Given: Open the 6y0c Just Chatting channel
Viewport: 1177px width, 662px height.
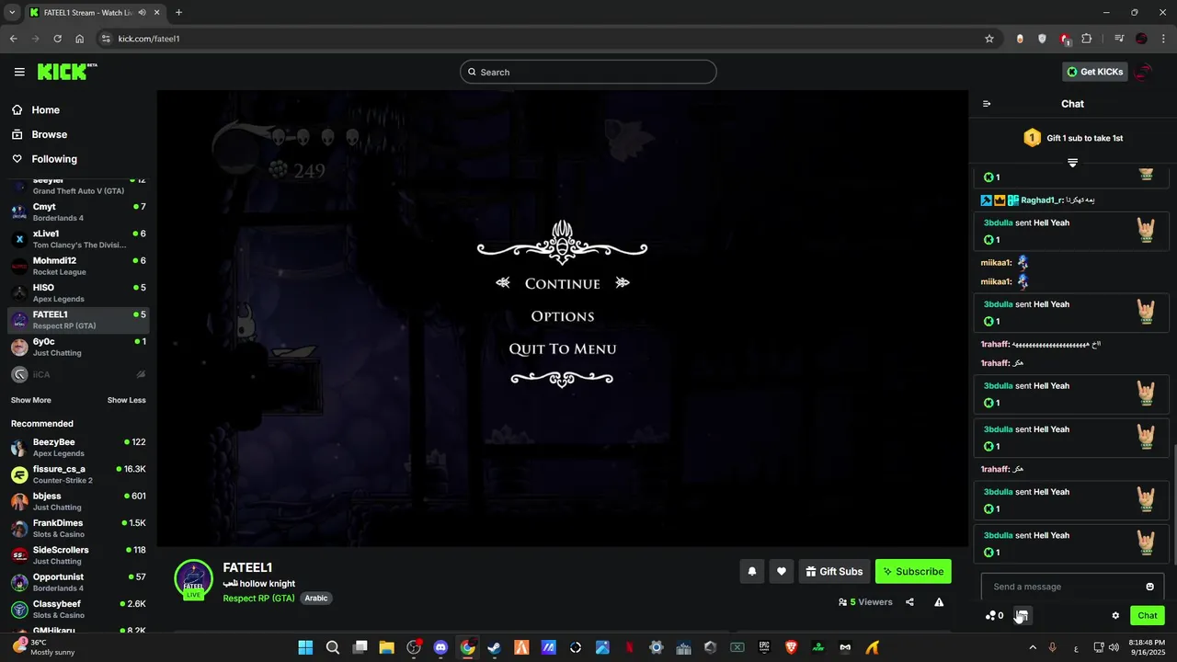Looking at the screenshot, I should coord(78,347).
